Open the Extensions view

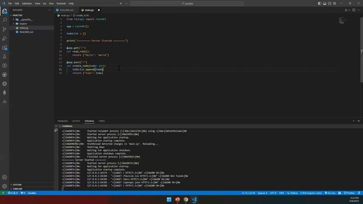5,48
